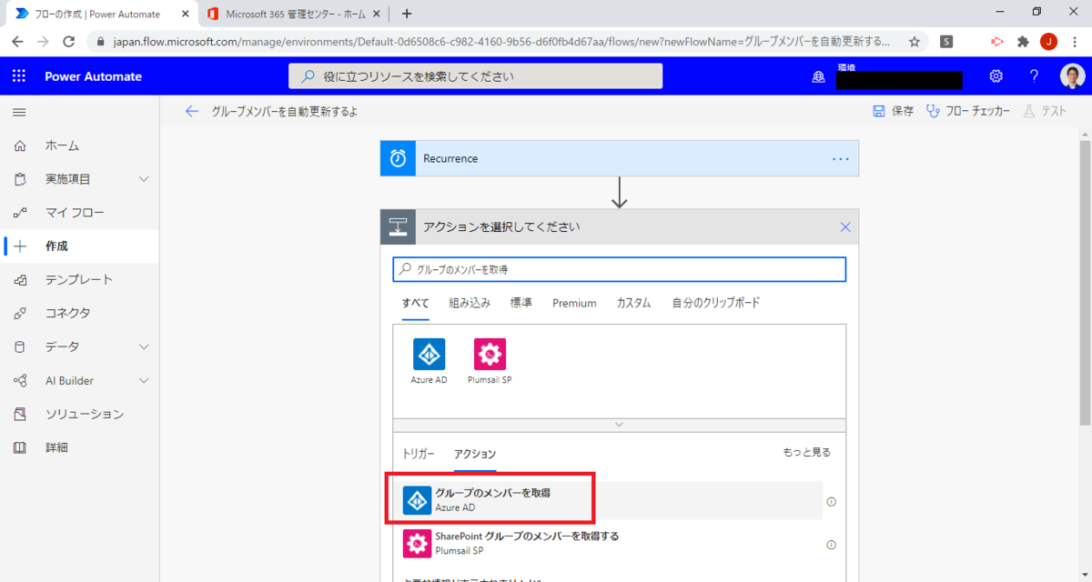Click the action search field

pyautogui.click(x=619, y=270)
